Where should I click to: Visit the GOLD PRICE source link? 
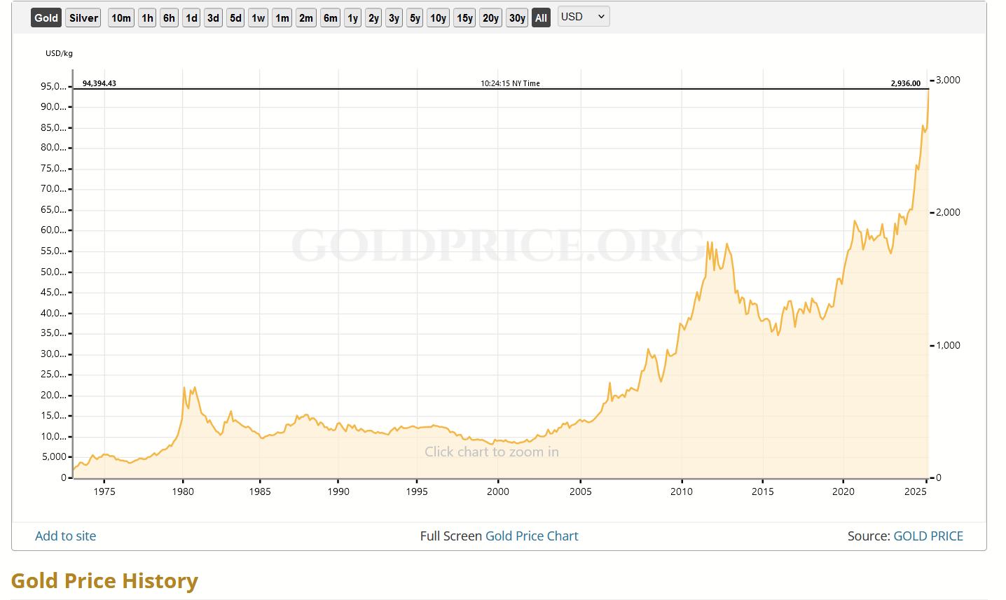928,536
